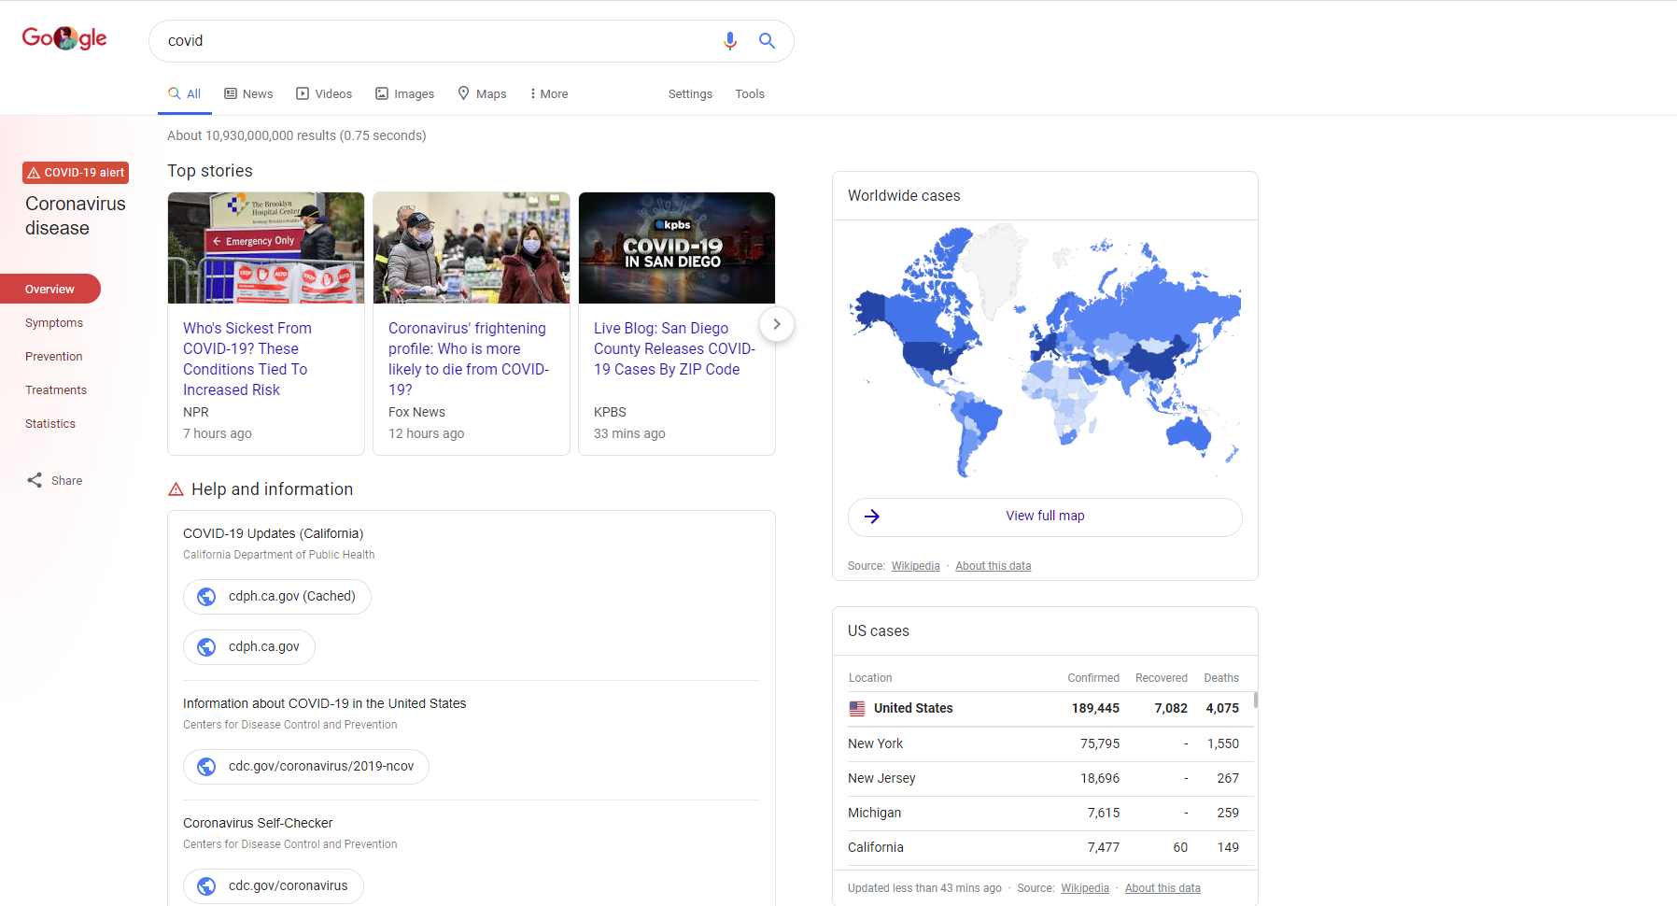Image resolution: width=1677 pixels, height=906 pixels.
Task: Open Fox News Coronavirus' frightening profile story
Action: [x=469, y=360]
